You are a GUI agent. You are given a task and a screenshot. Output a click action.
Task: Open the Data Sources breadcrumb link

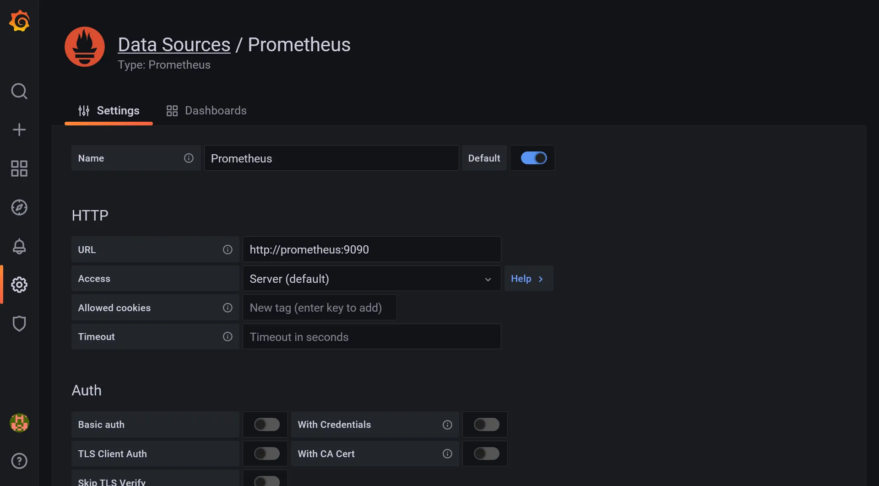[174, 44]
